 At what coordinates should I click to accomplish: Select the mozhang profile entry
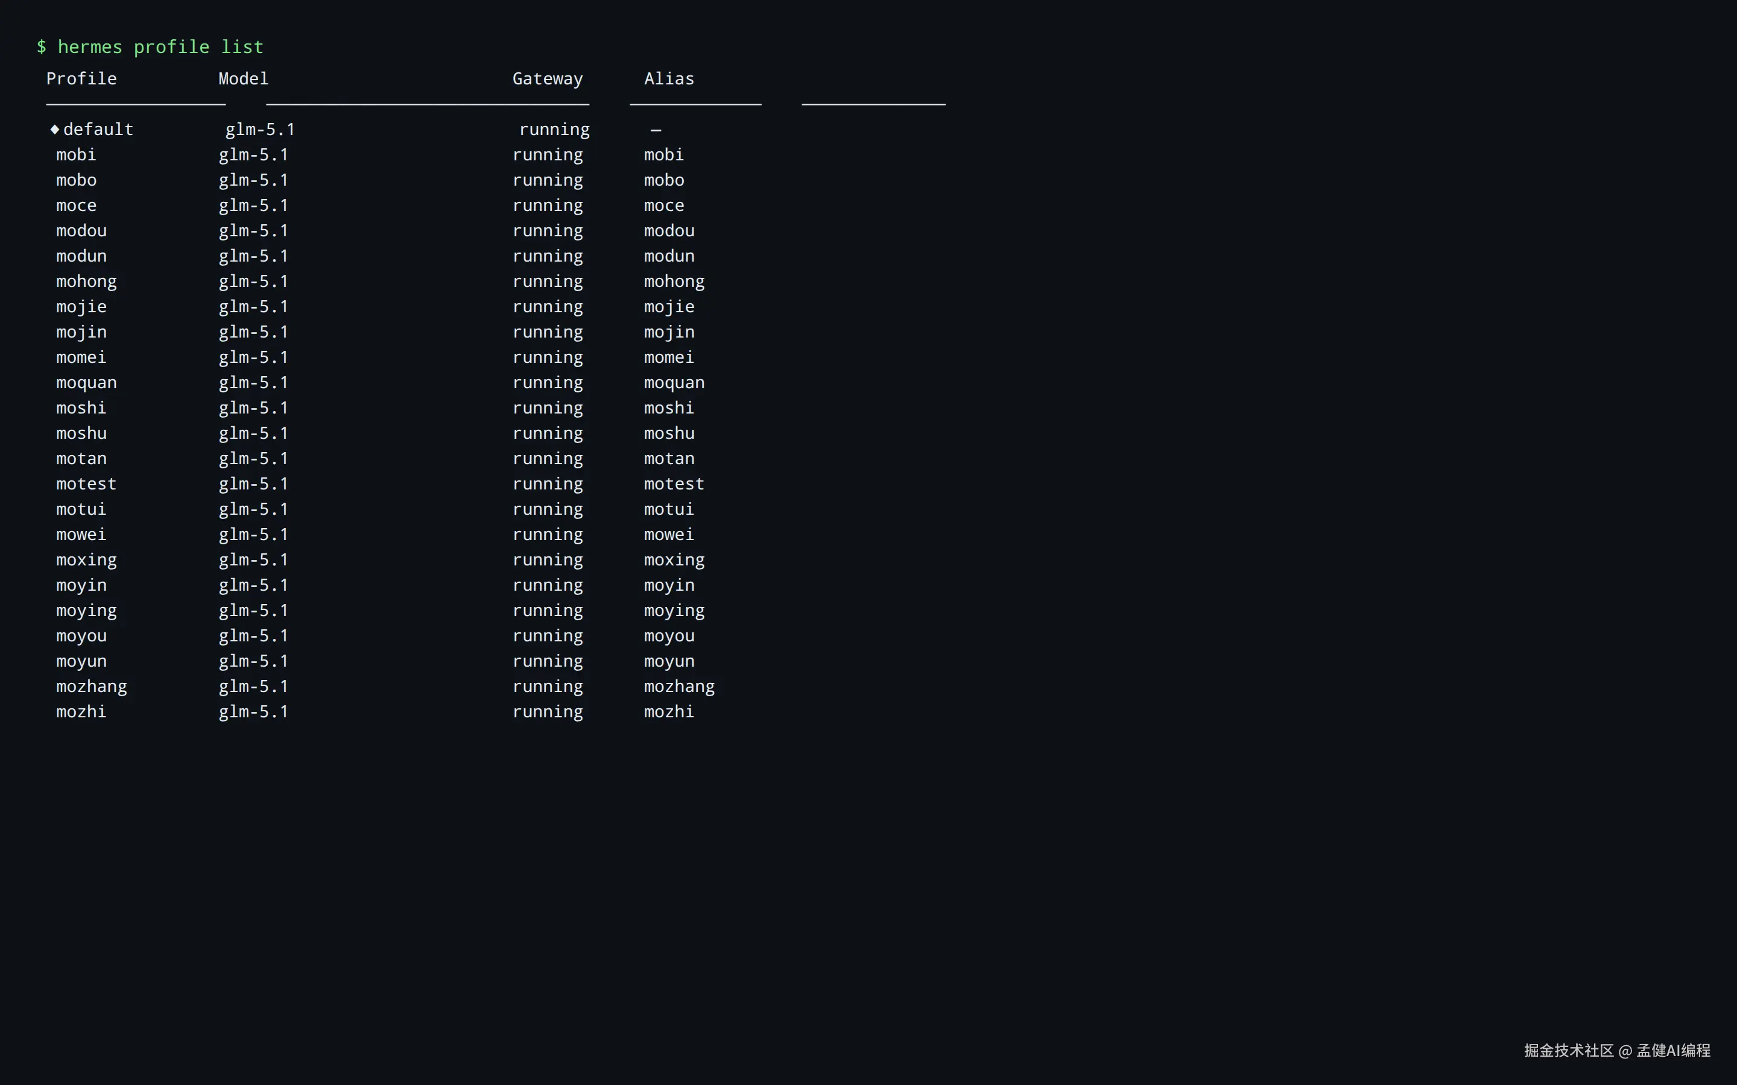click(91, 686)
